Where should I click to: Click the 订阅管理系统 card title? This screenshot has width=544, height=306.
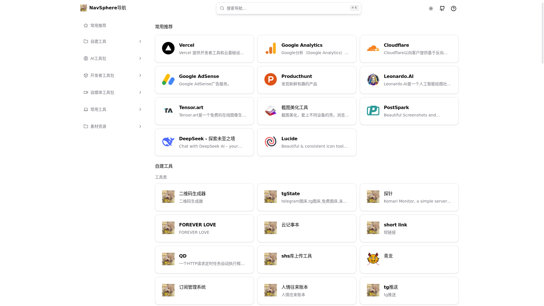pyautogui.click(x=192, y=287)
